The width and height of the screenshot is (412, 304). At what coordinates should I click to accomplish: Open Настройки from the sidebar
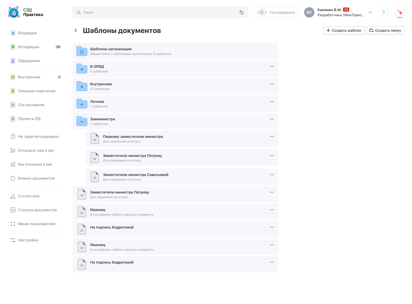coord(28,240)
